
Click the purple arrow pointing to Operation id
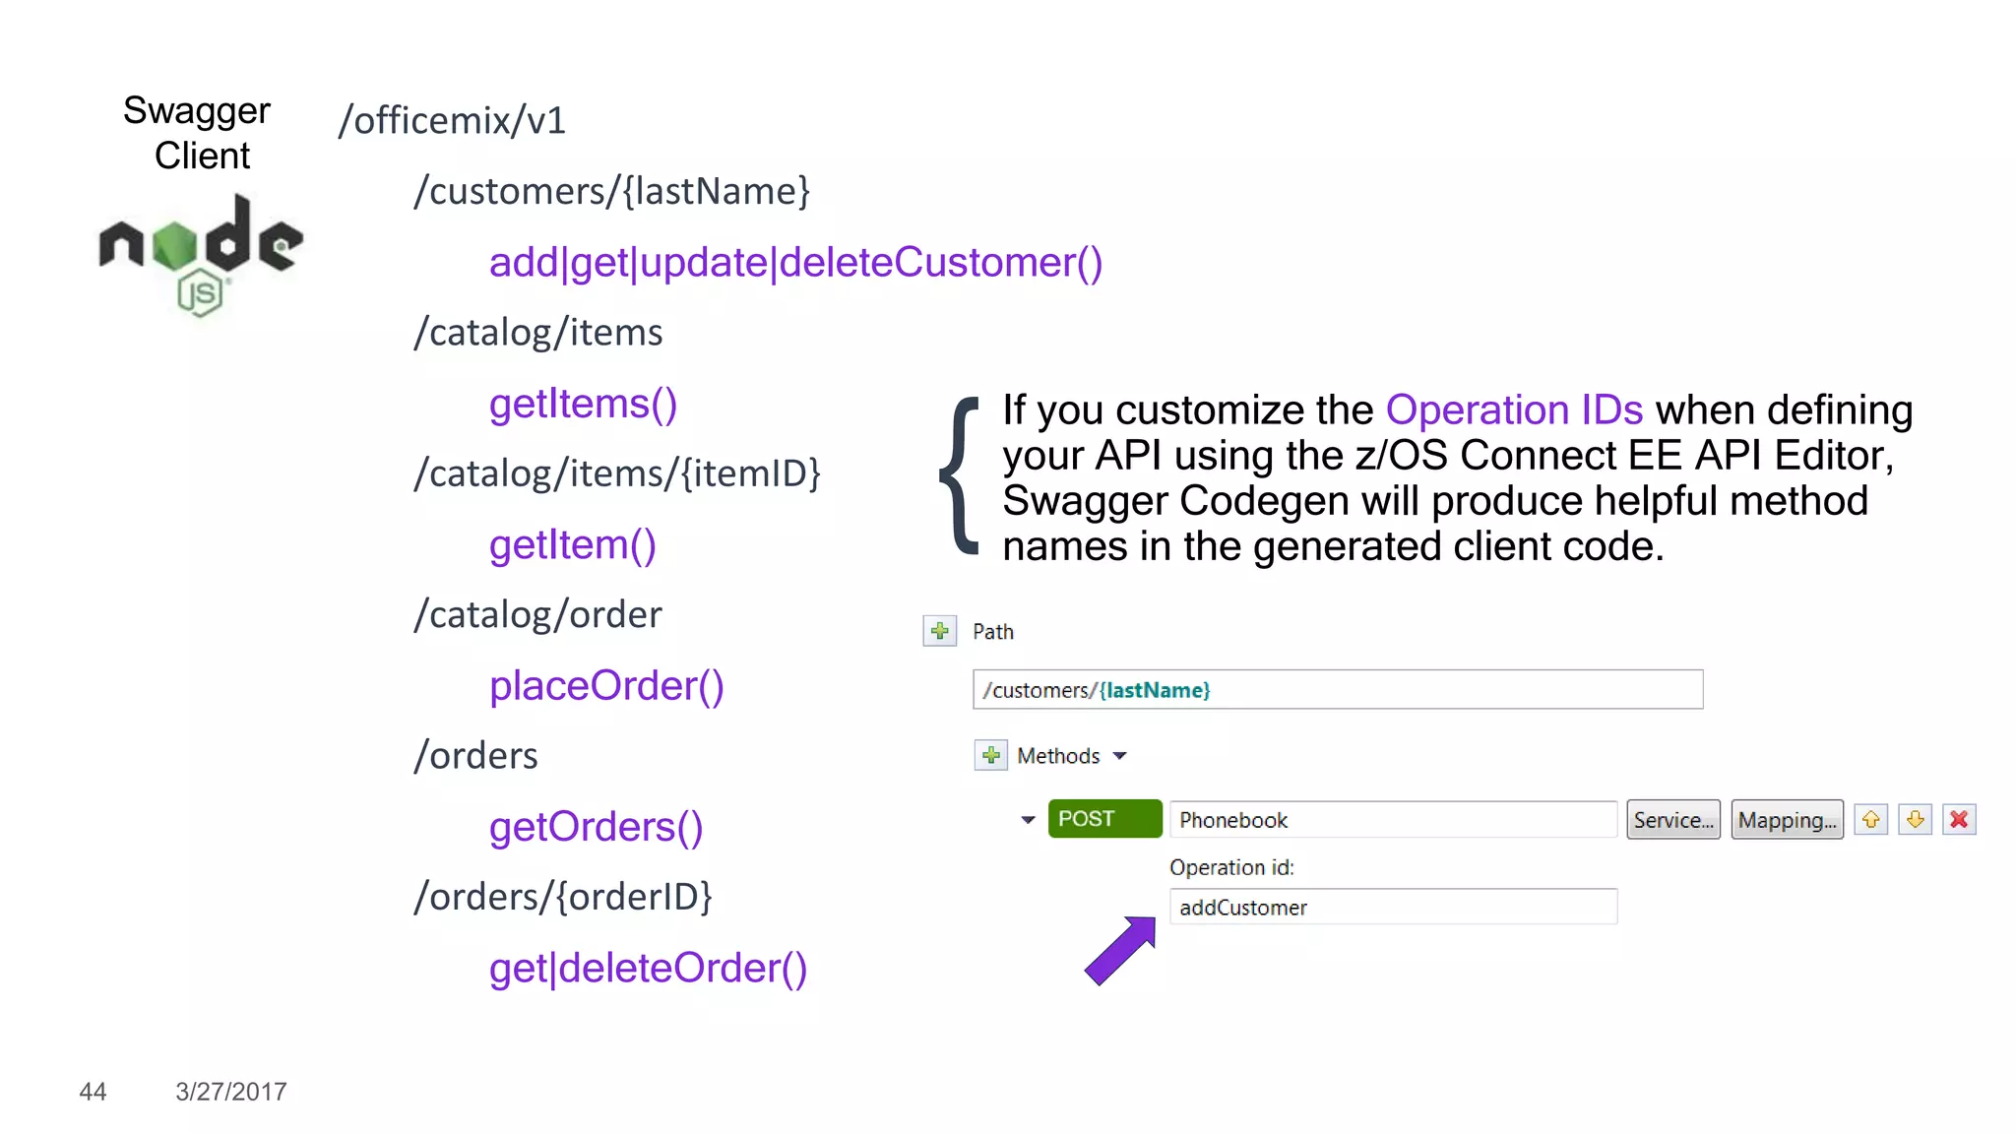[1121, 950]
